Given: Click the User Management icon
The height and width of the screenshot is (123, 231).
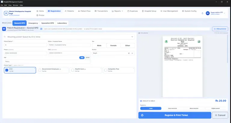Looking at the screenshot, I should click(161, 11).
